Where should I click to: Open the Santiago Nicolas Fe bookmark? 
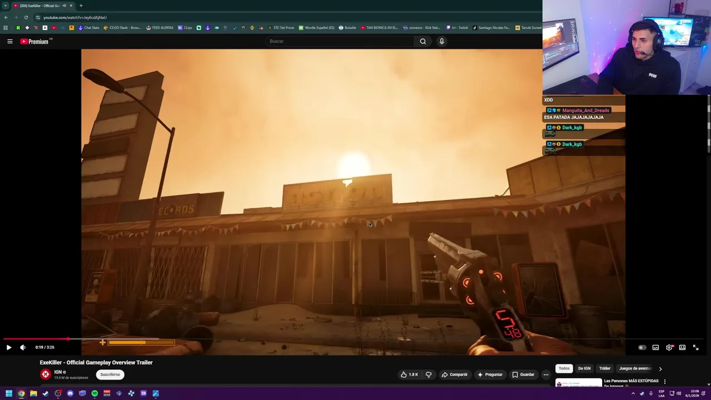[491, 28]
